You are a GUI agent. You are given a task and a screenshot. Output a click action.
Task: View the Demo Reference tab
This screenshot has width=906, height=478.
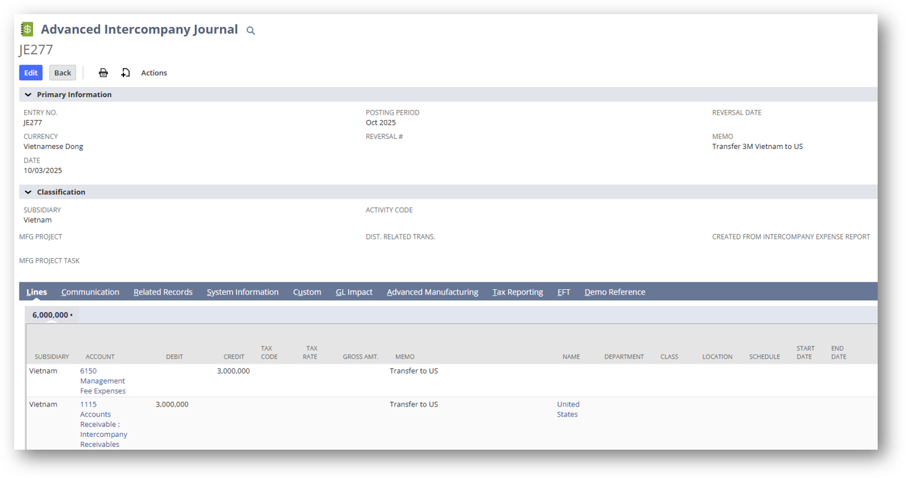[615, 291]
